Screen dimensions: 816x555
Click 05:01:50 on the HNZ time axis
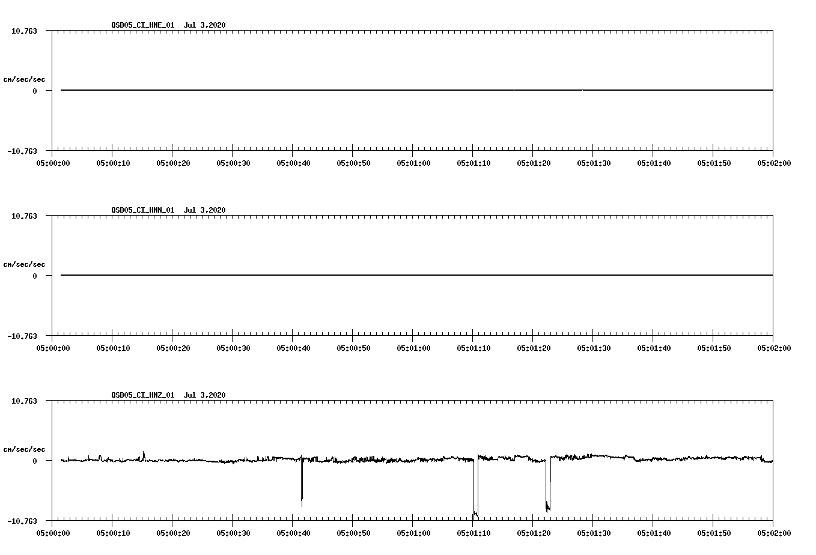[x=714, y=533]
